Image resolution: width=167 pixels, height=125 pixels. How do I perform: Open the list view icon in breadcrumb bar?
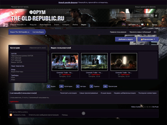pos(155,32)
